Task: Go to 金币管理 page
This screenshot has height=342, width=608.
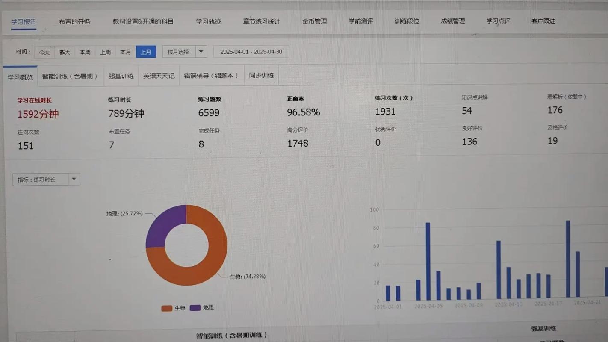Action: (x=315, y=21)
